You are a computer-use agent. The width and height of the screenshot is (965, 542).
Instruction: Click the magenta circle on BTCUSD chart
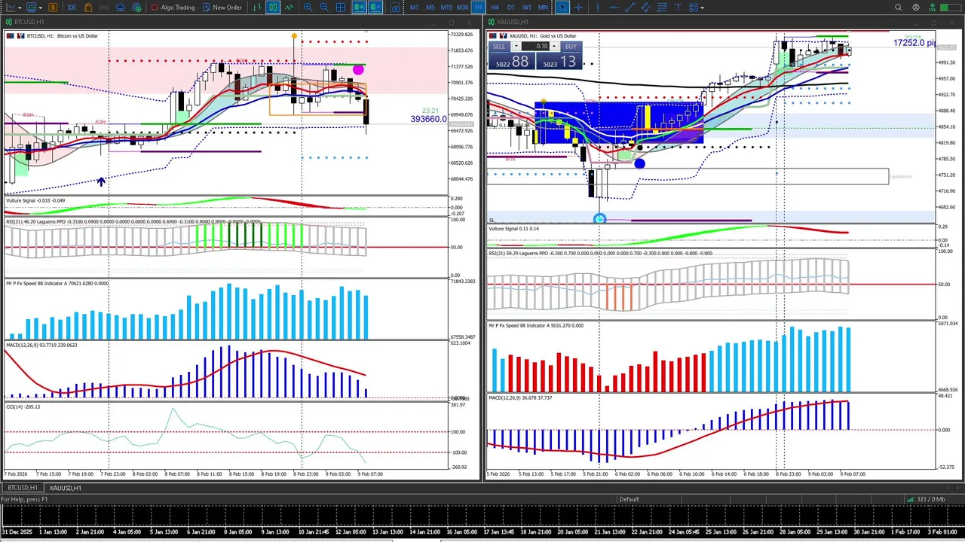coord(358,70)
